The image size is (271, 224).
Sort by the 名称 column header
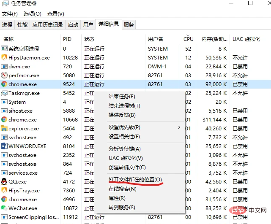point(30,39)
